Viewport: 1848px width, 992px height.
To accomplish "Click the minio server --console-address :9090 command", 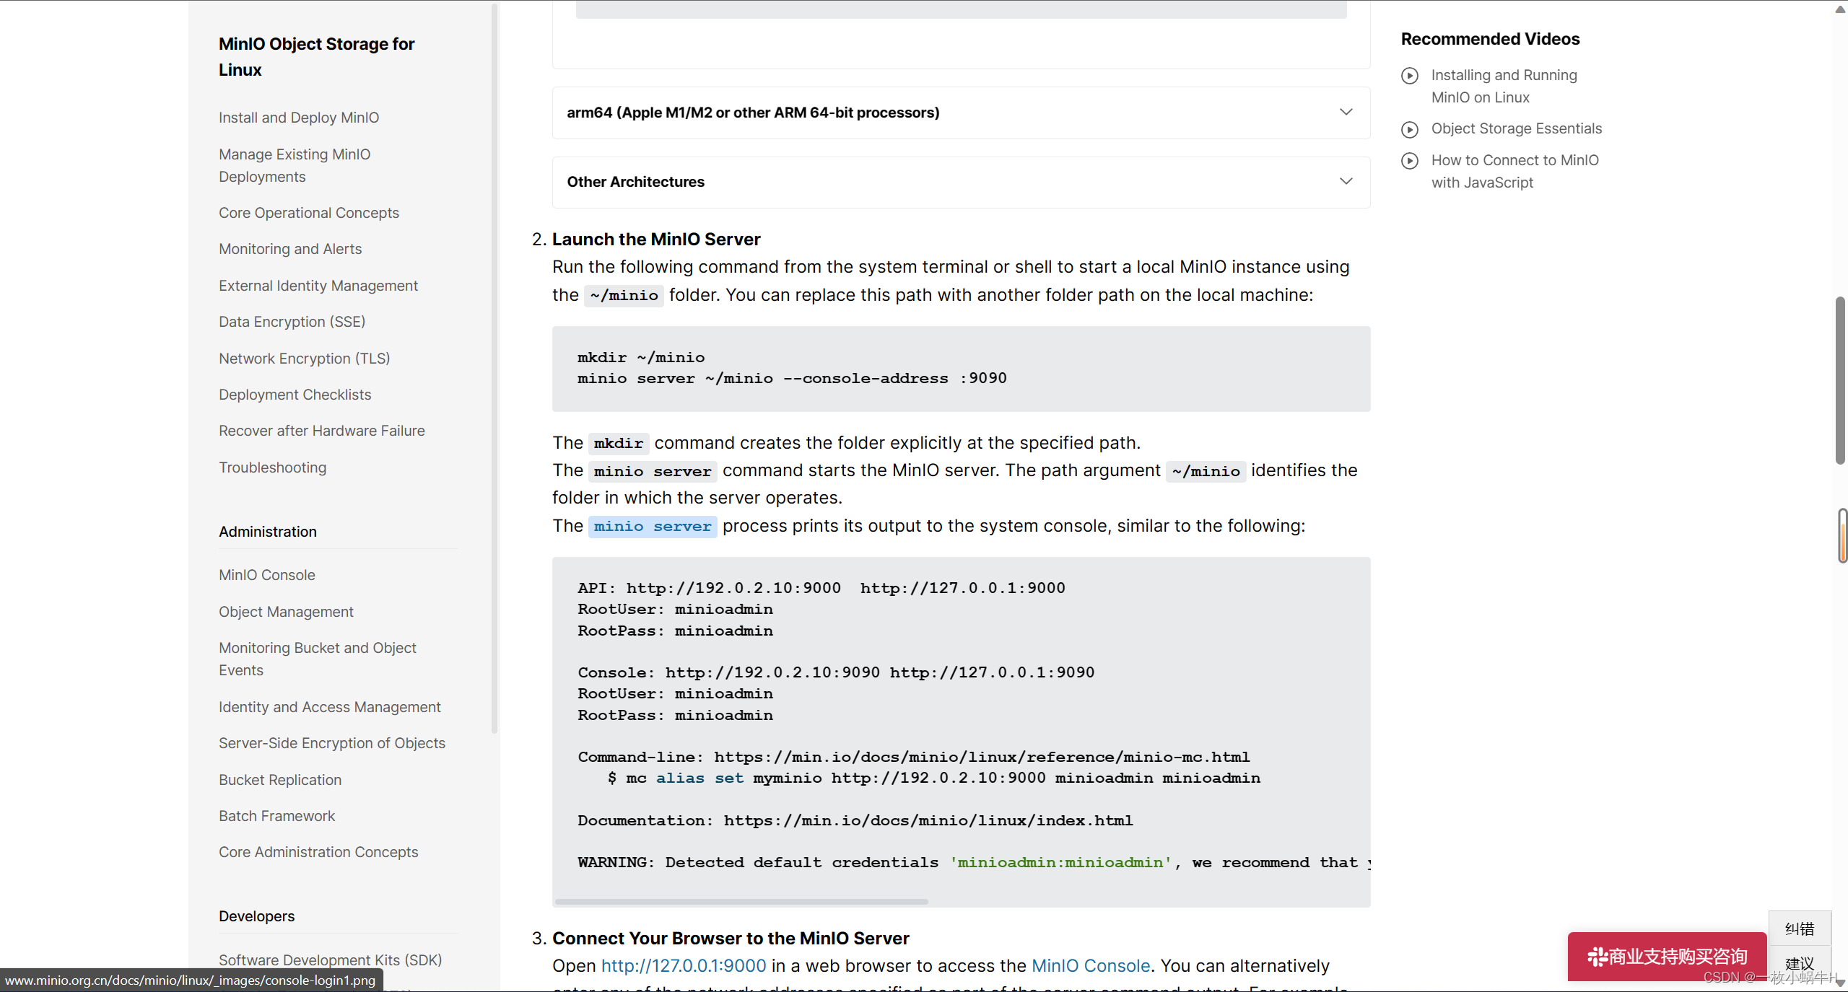I will point(792,379).
